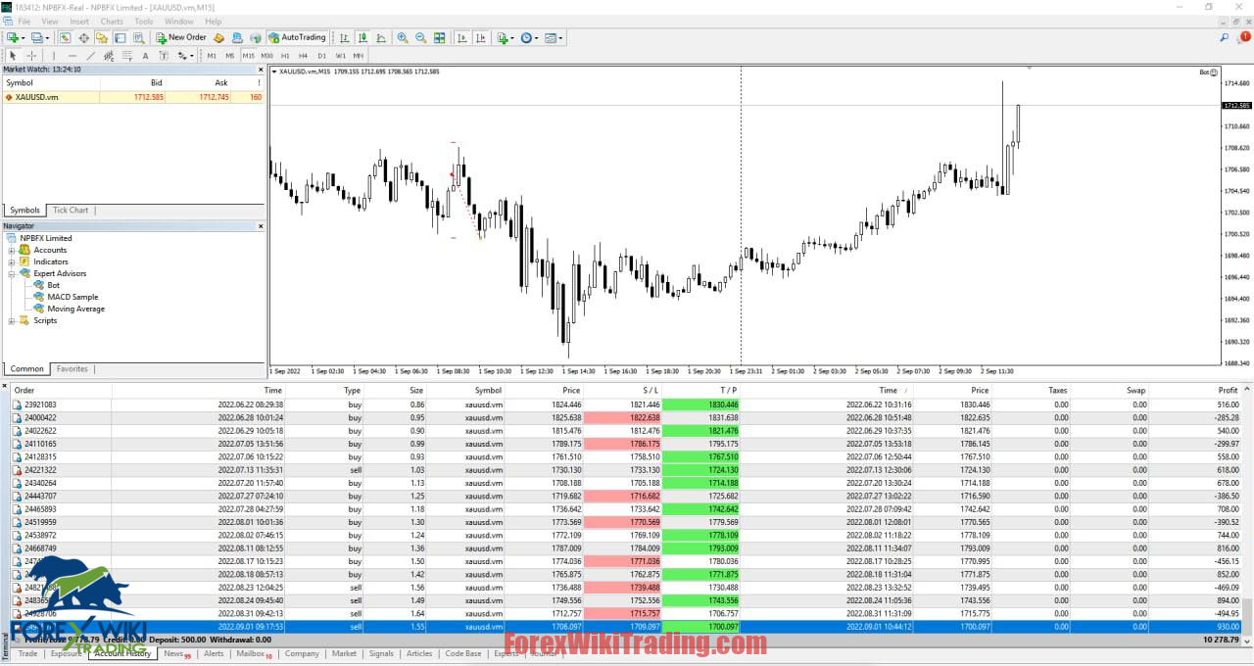The image size is (1254, 666).
Task: Open the Tools menu
Action: click(x=144, y=22)
